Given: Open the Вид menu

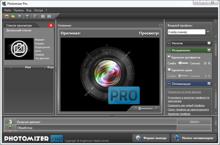Looking at the screenshot, I should click(x=29, y=10).
